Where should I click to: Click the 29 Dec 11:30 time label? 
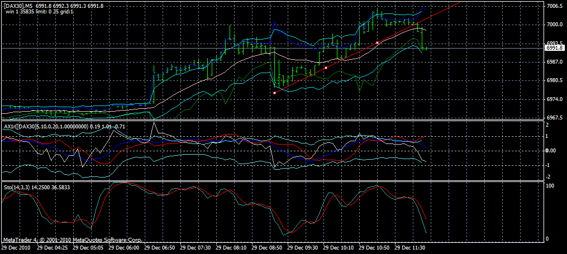411,246
